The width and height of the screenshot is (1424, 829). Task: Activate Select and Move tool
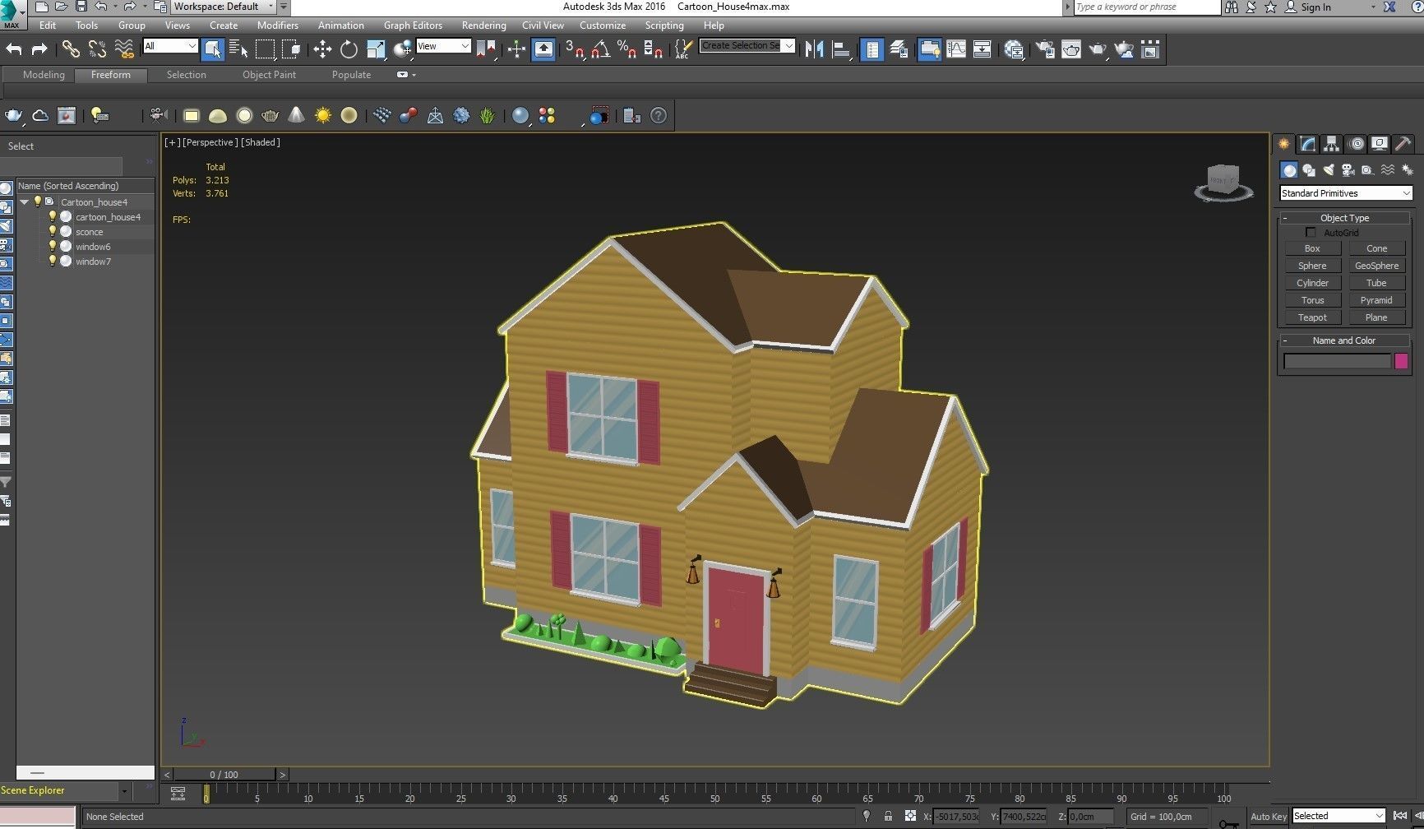[322, 49]
